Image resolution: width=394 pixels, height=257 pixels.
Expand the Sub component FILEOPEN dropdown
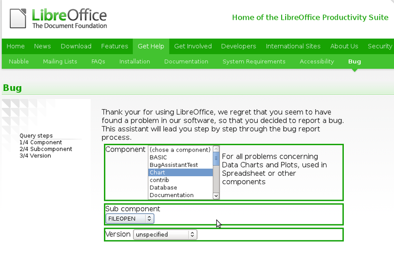(x=130, y=218)
